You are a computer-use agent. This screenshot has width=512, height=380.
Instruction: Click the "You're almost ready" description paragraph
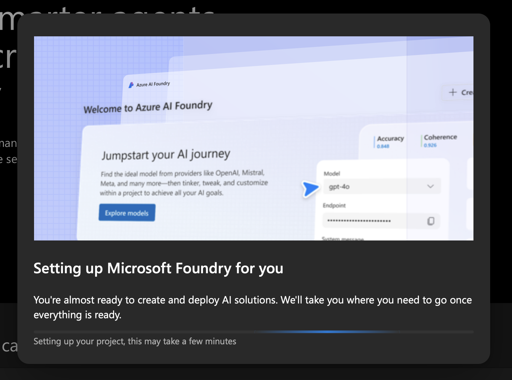[253, 307]
